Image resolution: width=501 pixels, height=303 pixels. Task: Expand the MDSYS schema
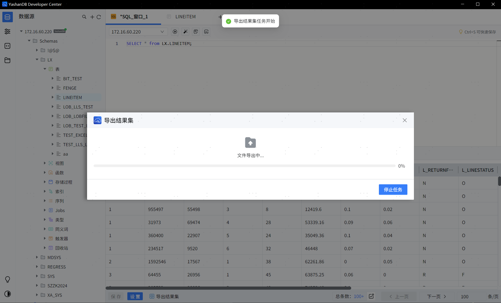coord(37,257)
